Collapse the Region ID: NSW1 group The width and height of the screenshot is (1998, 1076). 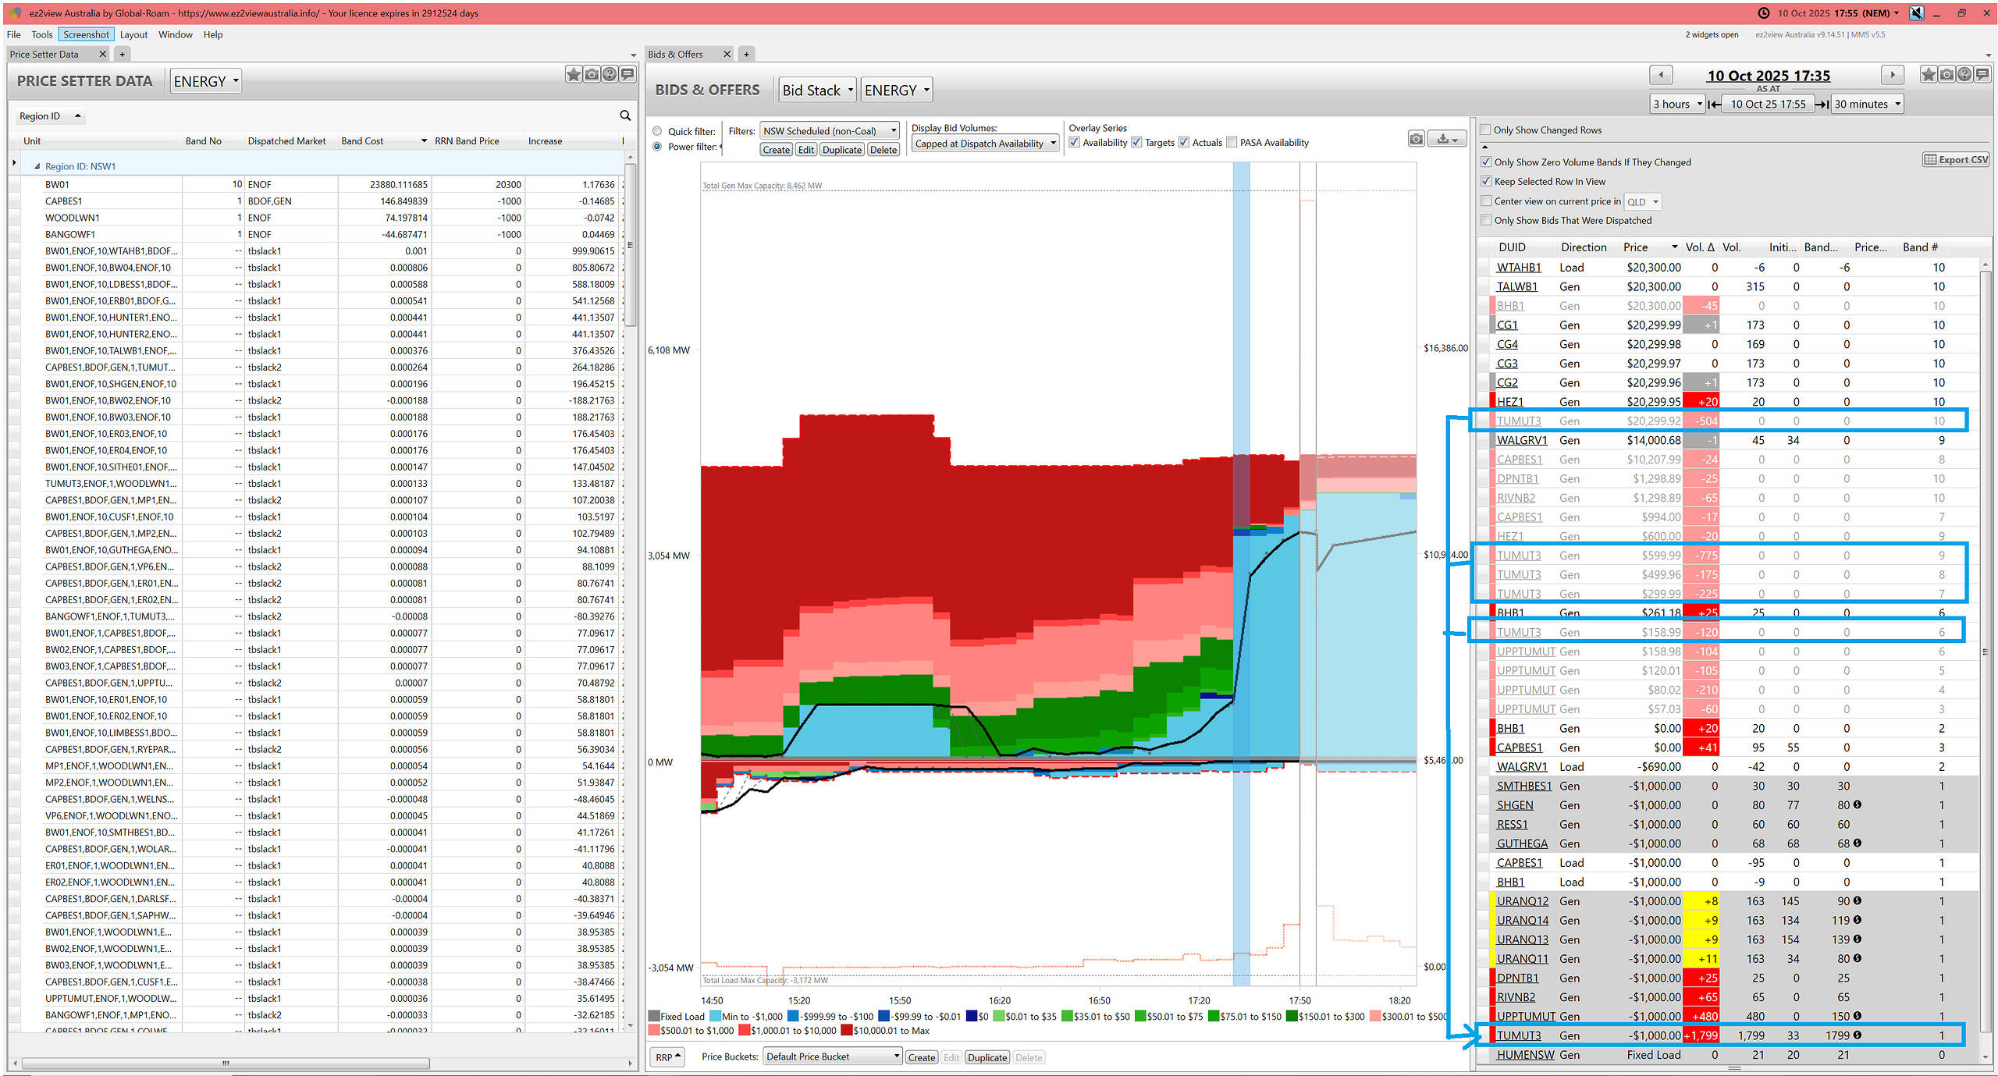coord(37,166)
